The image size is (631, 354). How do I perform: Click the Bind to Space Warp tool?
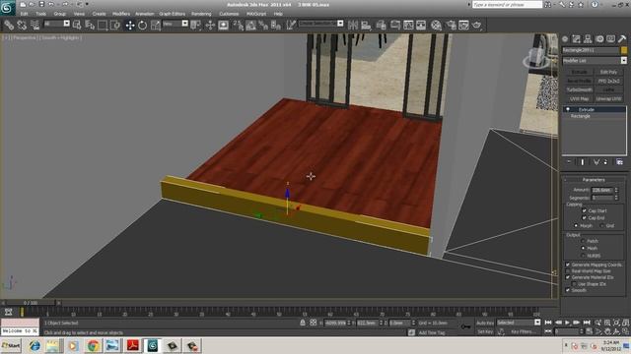point(35,26)
